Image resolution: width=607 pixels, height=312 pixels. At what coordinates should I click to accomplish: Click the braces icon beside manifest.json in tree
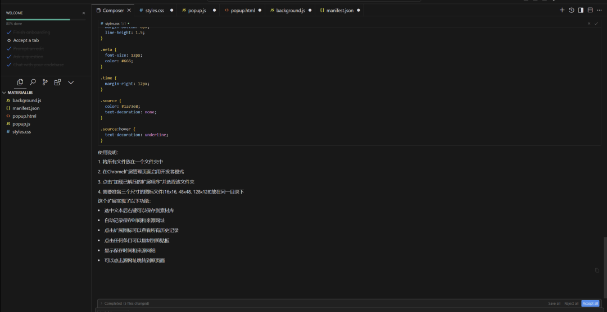(8, 108)
